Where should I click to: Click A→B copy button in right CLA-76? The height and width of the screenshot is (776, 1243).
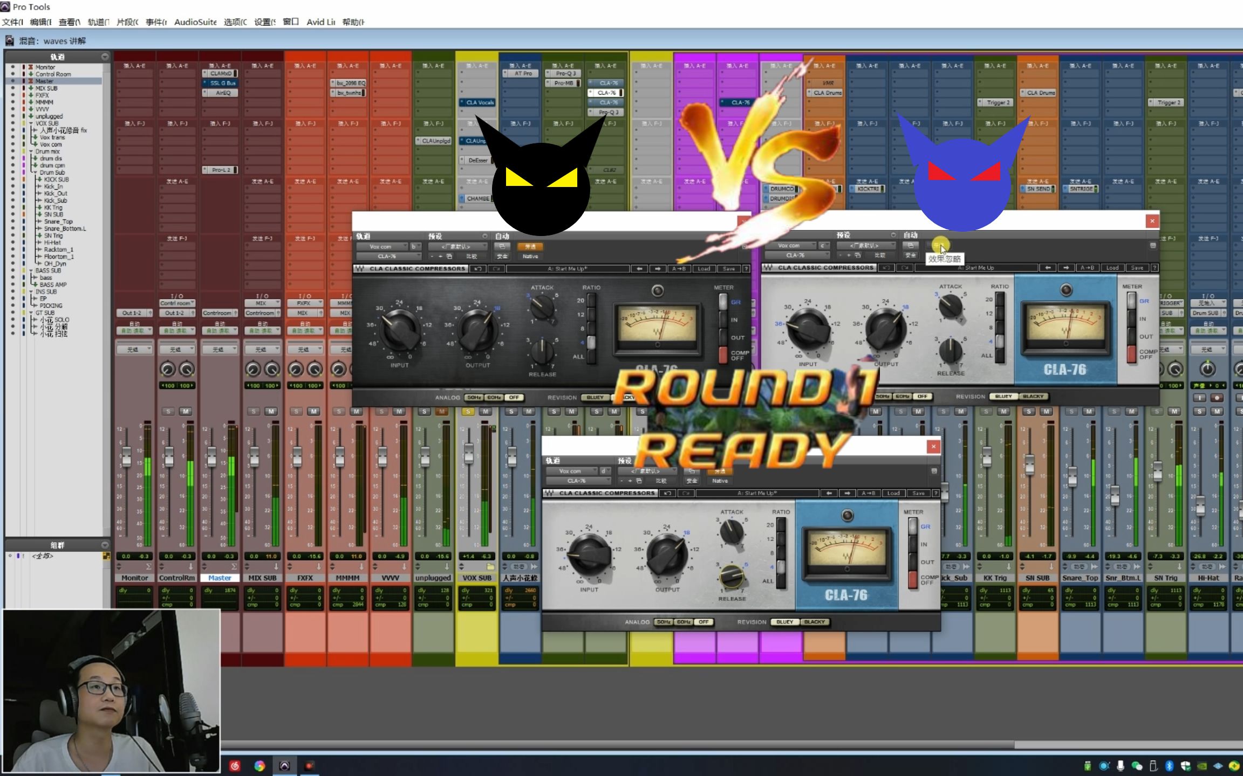click(x=1088, y=267)
